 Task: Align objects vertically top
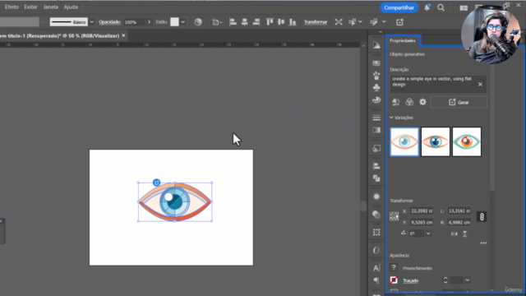[x=270, y=22]
